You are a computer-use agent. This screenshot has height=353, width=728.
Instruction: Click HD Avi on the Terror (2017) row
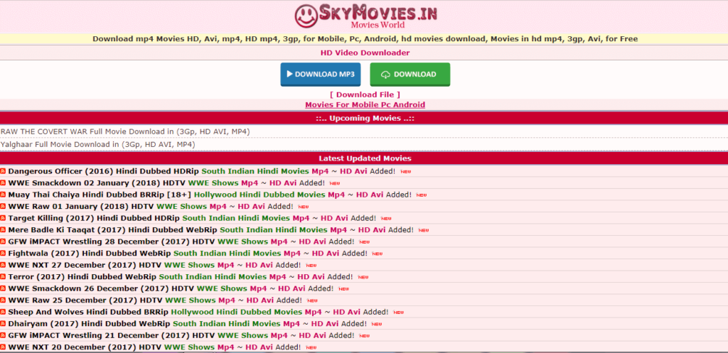[311, 276]
